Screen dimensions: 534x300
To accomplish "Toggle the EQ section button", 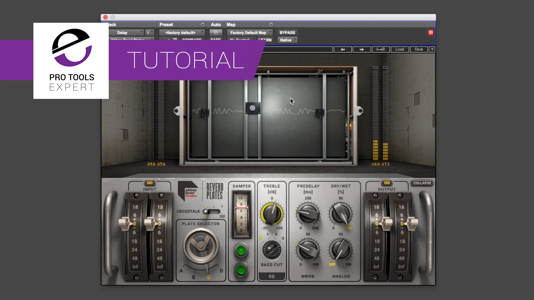I will 271,276.
